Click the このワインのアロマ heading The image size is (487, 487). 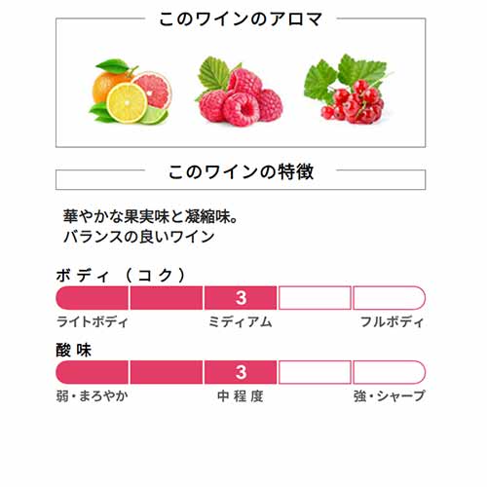tap(241, 19)
